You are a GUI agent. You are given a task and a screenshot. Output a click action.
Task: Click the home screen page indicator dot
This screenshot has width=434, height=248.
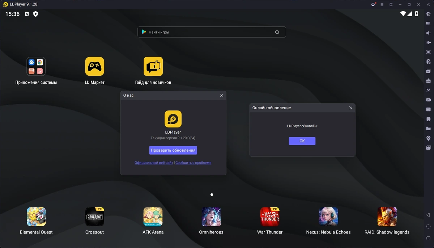[x=212, y=195]
